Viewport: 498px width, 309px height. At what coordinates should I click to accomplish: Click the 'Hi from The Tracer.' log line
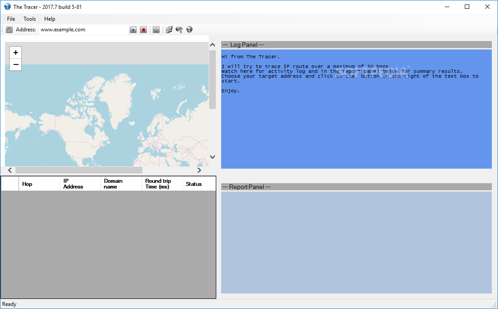tap(251, 57)
